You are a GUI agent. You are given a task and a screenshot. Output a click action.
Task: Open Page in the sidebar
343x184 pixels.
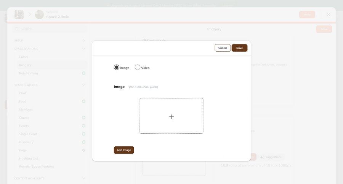23,150
